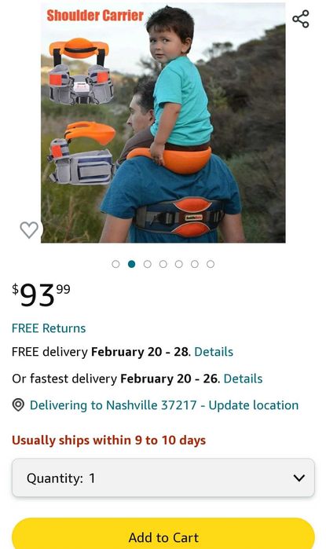
Task: Select the first image carousel dot
Action: pos(115,264)
